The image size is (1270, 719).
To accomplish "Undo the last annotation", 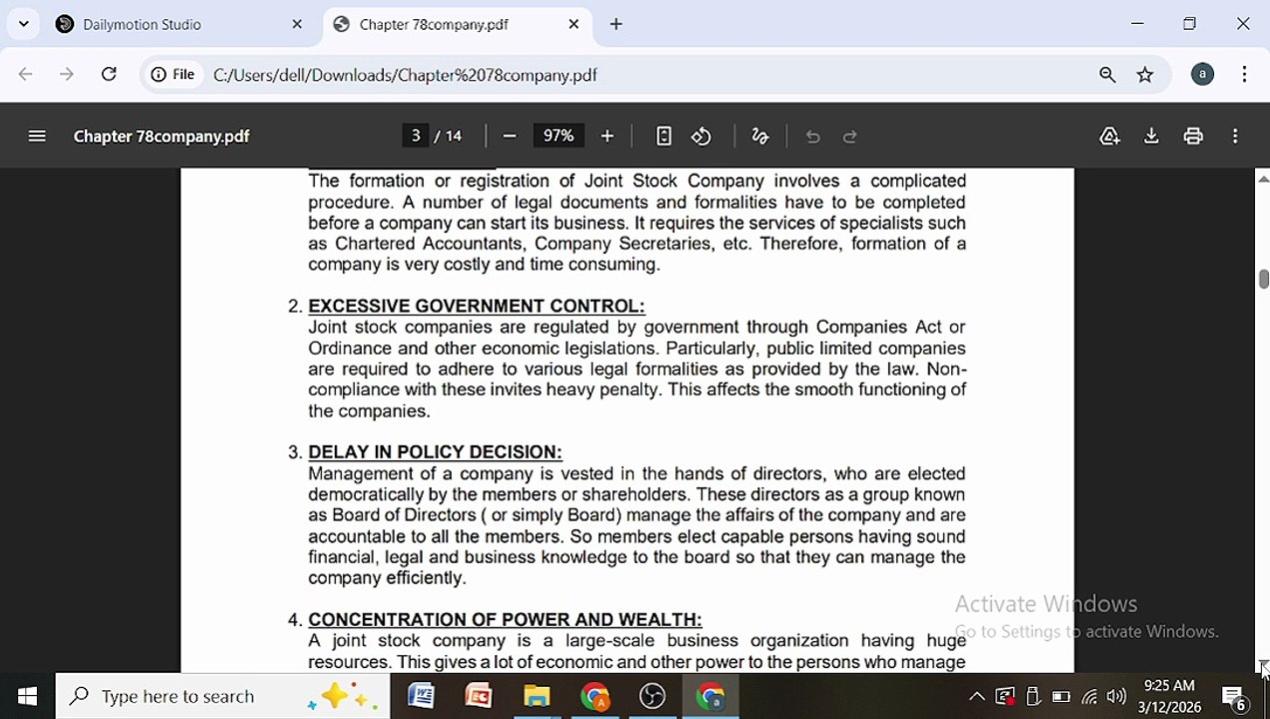I will click(x=812, y=136).
